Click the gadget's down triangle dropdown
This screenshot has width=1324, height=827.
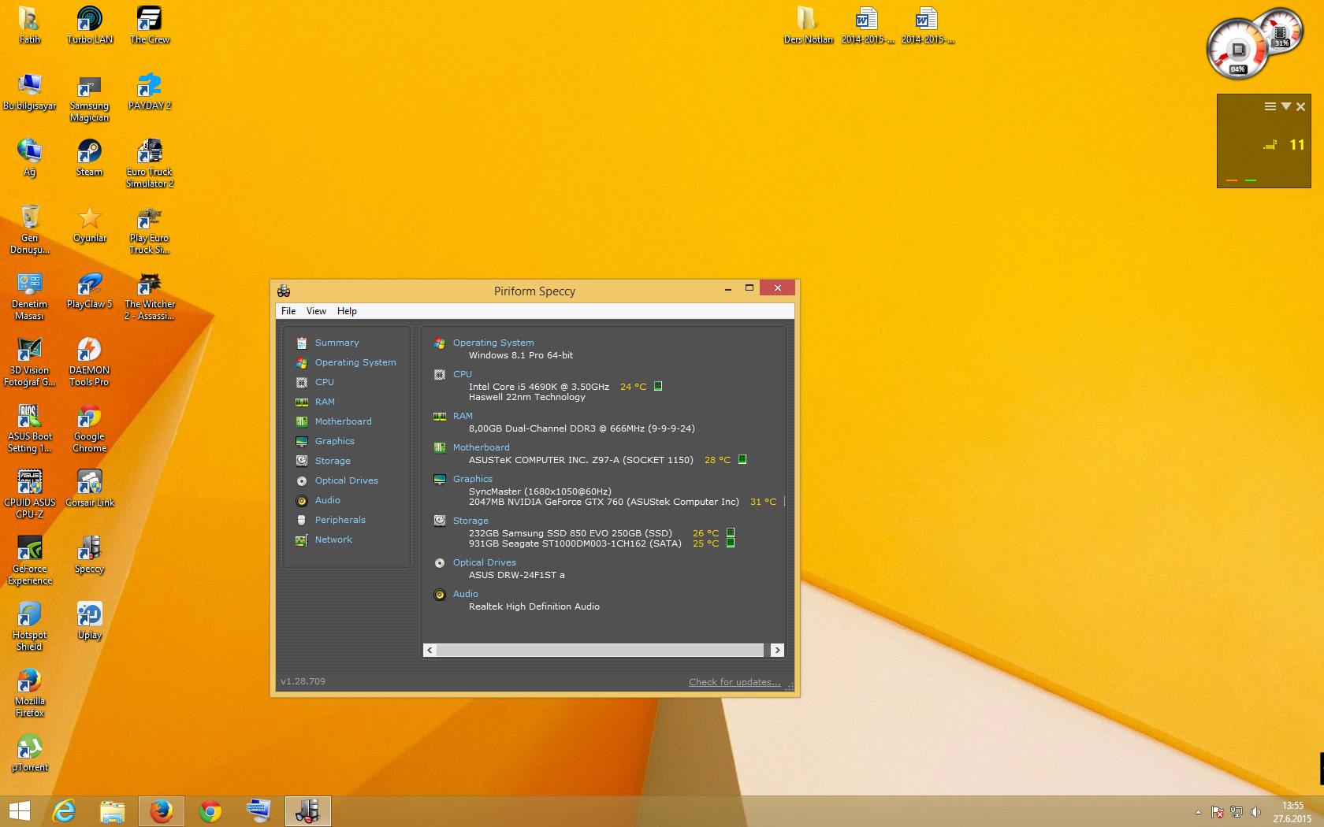(1285, 106)
